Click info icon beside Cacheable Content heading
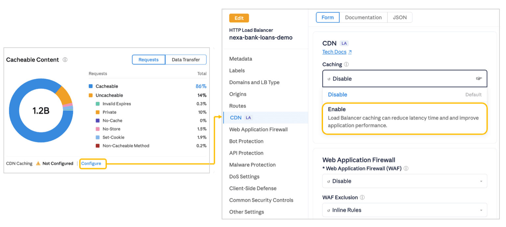Screen dimensions: 506x227 pyautogui.click(x=65, y=60)
